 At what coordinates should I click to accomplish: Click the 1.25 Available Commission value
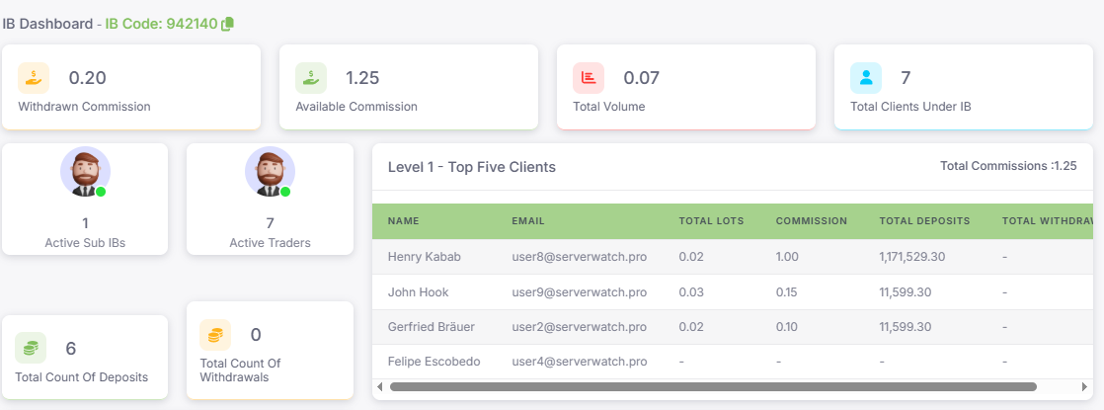[x=362, y=77]
